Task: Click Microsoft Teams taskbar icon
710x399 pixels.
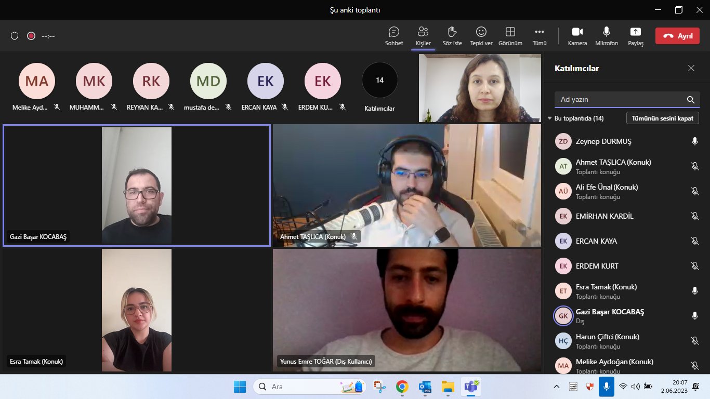Action: 471,387
